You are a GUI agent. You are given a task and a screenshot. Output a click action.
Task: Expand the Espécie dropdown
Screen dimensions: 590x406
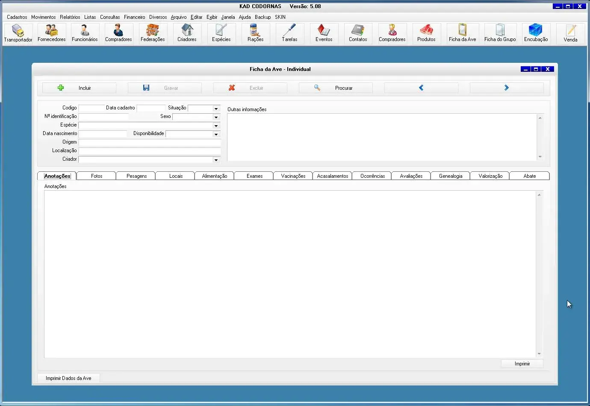point(216,126)
